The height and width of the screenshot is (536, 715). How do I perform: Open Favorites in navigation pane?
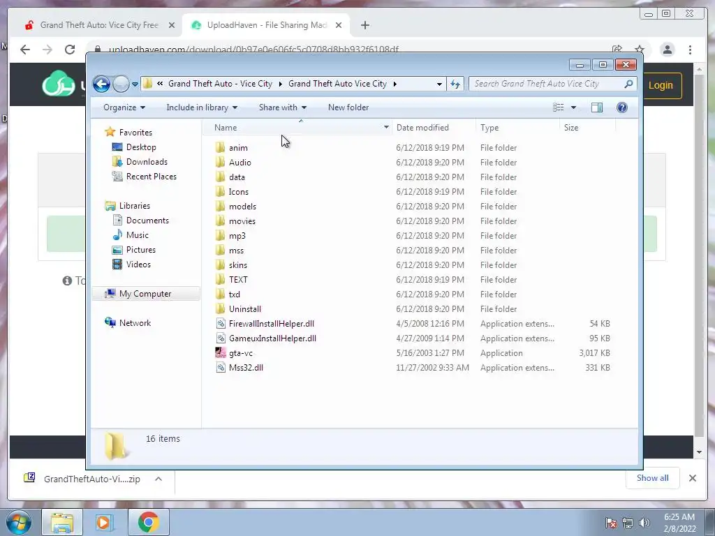[x=135, y=132]
